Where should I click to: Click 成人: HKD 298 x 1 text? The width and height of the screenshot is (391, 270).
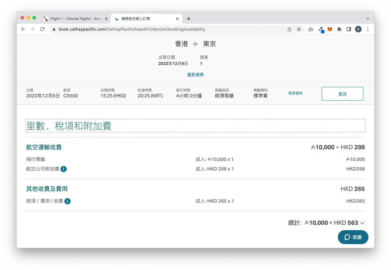click(x=215, y=169)
